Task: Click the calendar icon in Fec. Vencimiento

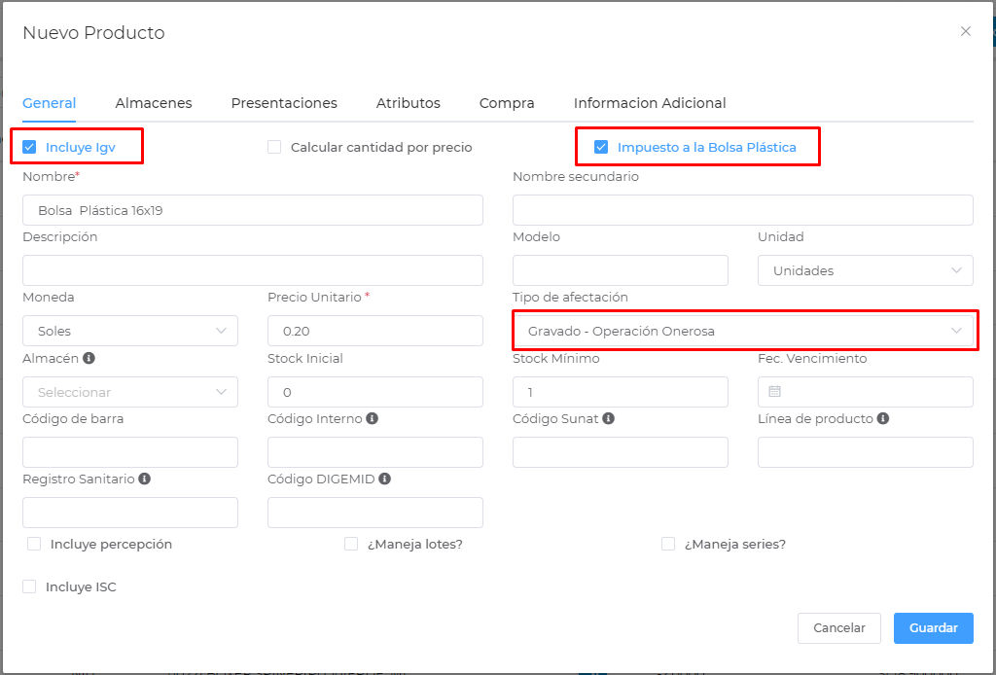Action: [774, 391]
